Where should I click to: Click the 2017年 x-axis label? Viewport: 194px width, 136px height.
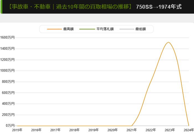click(x=55, y=130)
